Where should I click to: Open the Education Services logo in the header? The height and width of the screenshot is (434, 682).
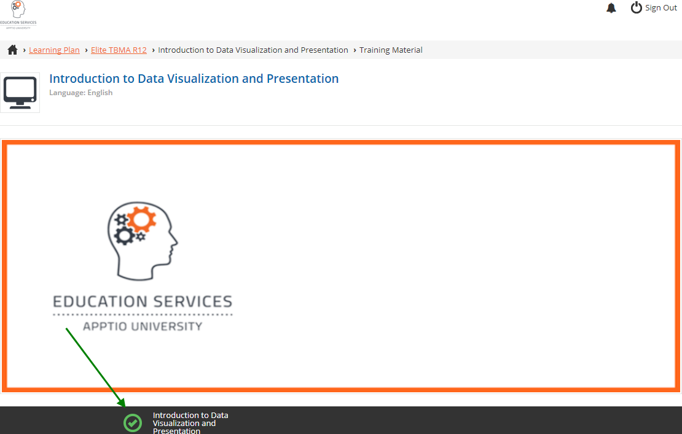point(18,15)
